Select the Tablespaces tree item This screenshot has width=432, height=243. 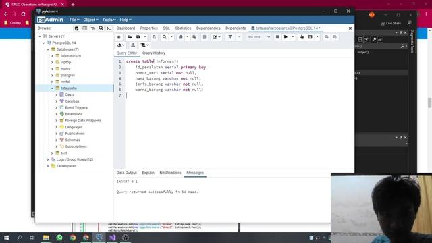66,166
